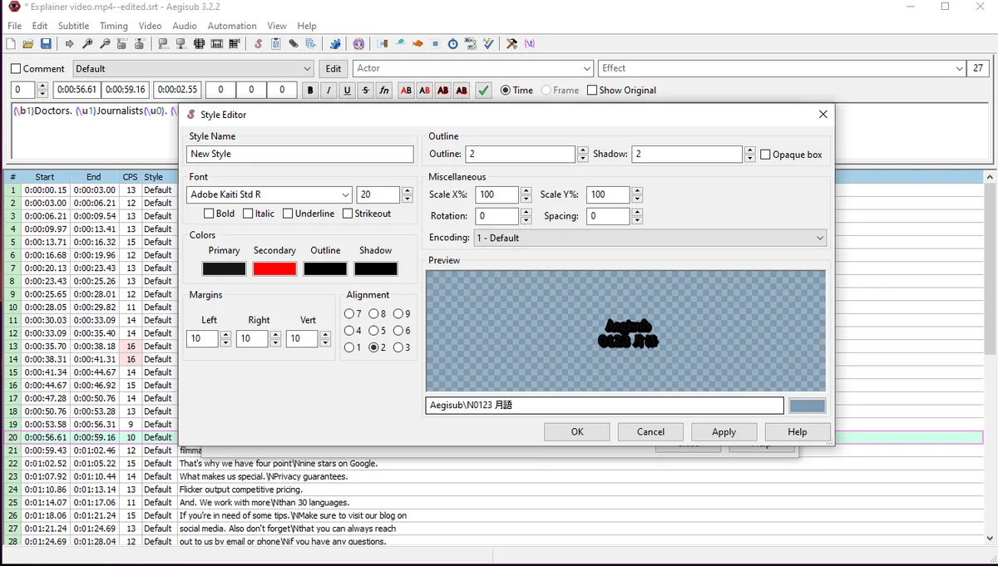This screenshot has width=998, height=566.
Task: Click the Bold formatting button in edit box
Action: pos(310,91)
